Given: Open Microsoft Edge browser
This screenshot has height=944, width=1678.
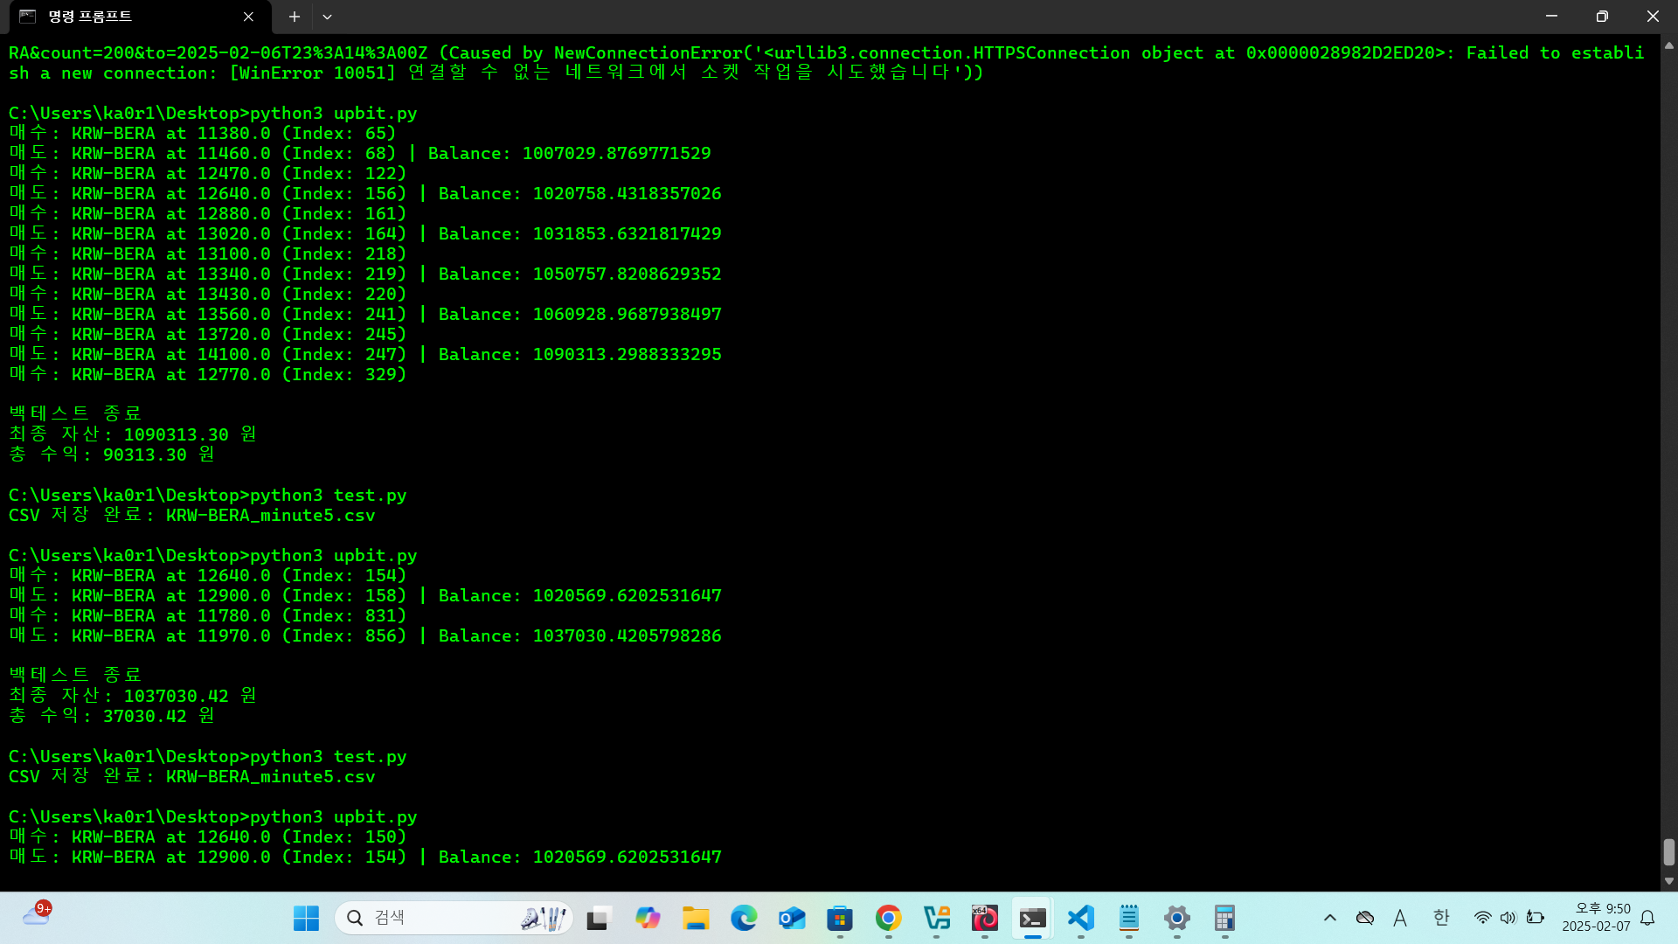Looking at the screenshot, I should (744, 918).
